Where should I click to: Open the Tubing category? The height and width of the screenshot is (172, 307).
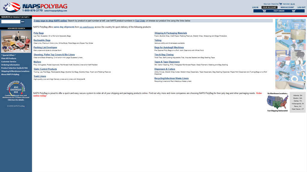pyautogui.click(x=158, y=40)
